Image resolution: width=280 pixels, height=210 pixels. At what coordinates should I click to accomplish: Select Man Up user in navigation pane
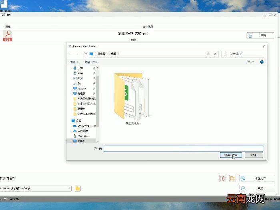tap(82, 136)
